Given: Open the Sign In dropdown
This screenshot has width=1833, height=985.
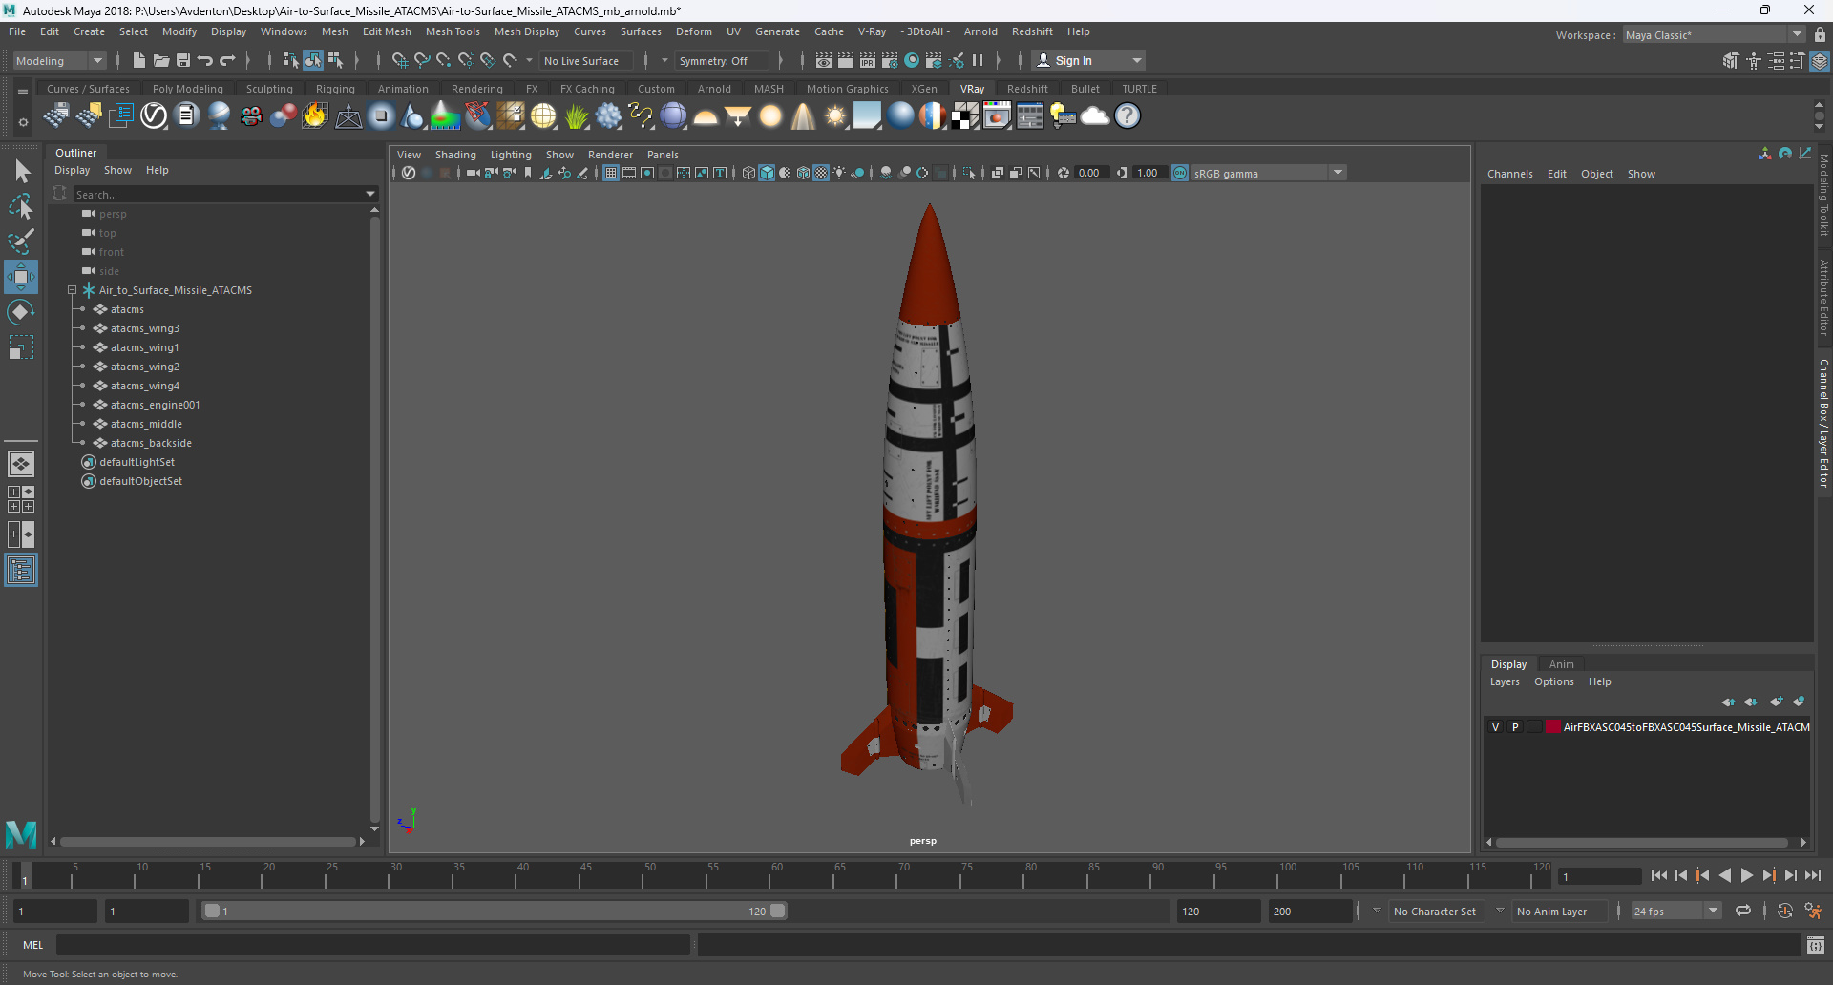Looking at the screenshot, I should 1088,60.
